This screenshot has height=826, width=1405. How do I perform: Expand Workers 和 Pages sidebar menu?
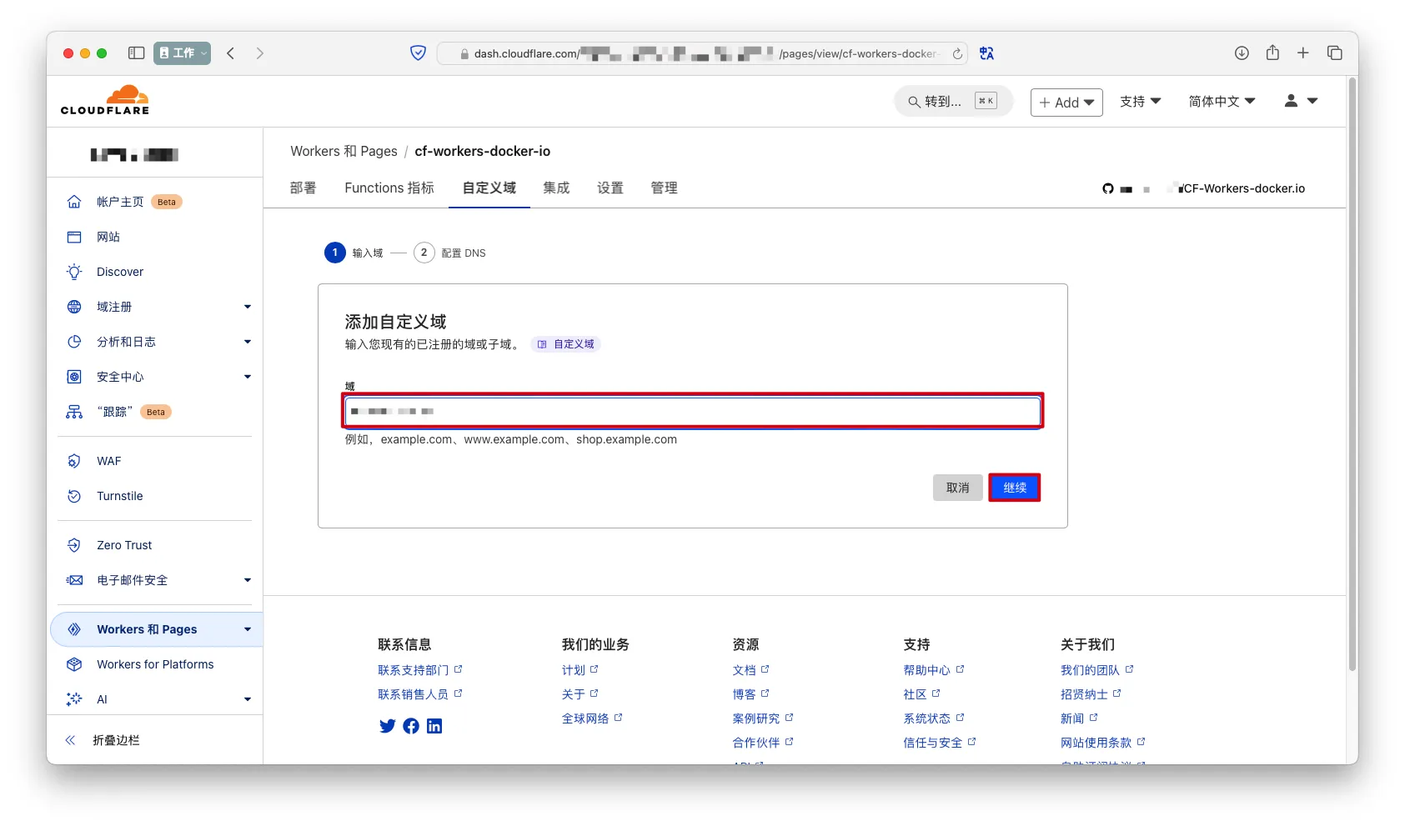coord(248,629)
